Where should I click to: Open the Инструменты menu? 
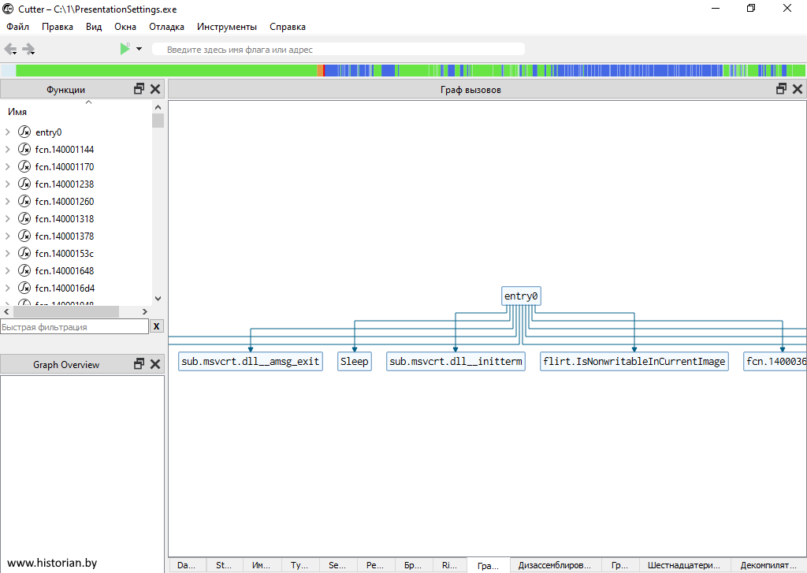coord(227,27)
